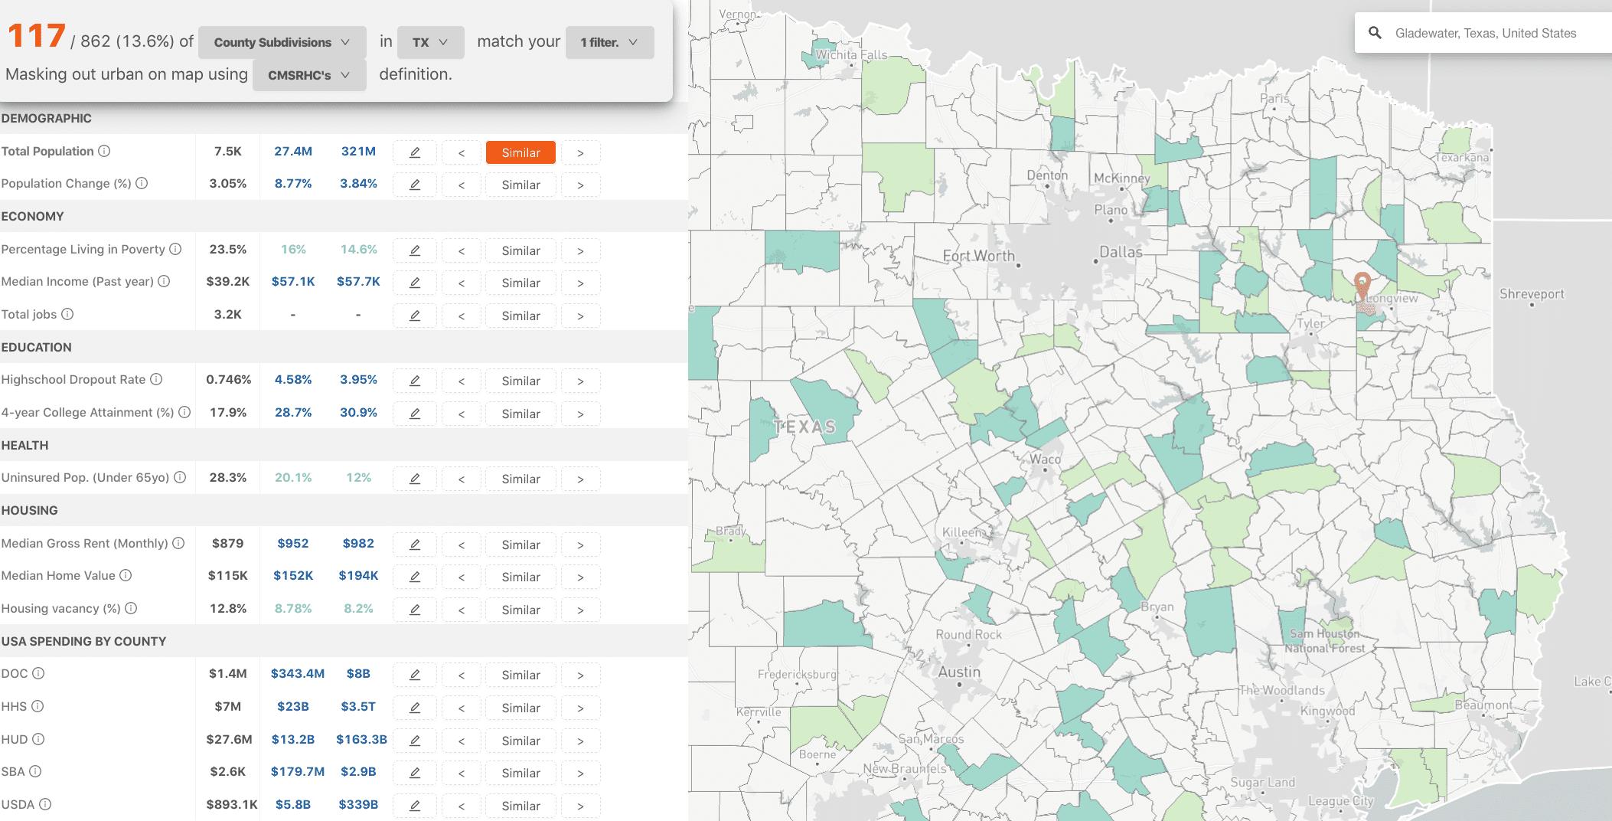Click the Waco label on the map
The width and height of the screenshot is (1612, 821).
(x=1045, y=459)
